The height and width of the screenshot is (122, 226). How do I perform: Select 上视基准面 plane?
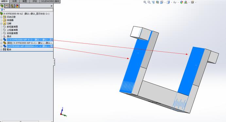pyautogui.click(x=12, y=30)
